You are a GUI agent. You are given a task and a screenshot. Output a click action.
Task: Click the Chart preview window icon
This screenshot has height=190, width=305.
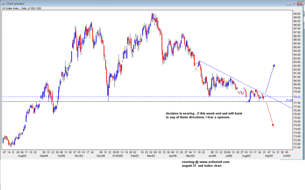click(3, 3)
